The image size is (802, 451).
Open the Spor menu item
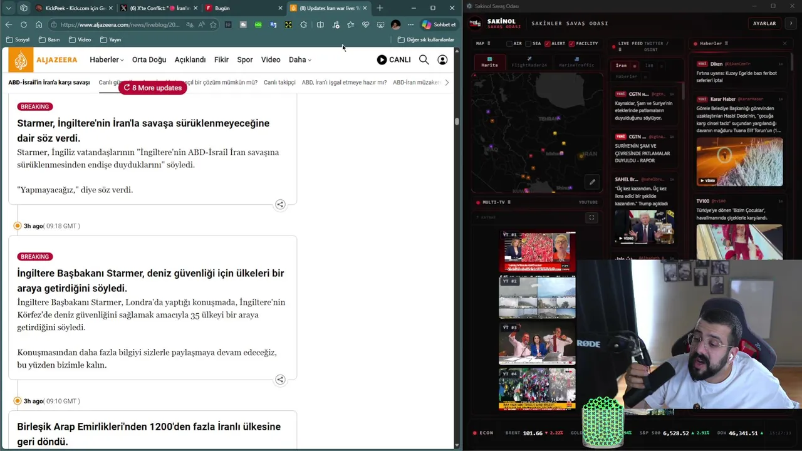(x=245, y=60)
